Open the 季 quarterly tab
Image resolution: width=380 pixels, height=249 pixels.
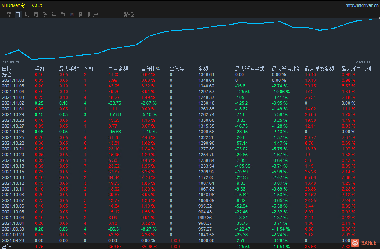[45, 15]
